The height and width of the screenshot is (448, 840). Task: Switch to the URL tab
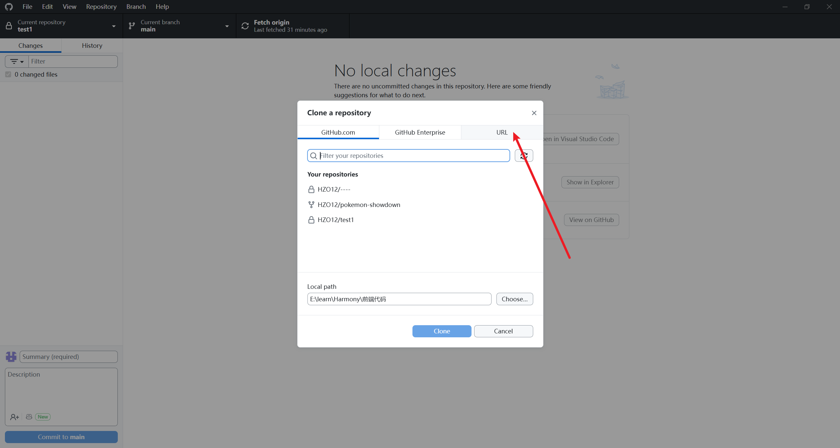(501, 132)
